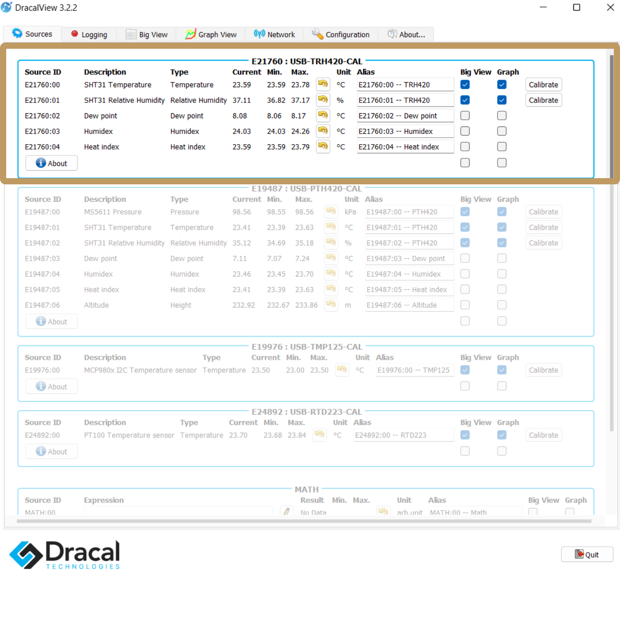This screenshot has height=620, width=620.
Task: Calibrate the E19487:00 pressure channel
Action: [544, 212]
